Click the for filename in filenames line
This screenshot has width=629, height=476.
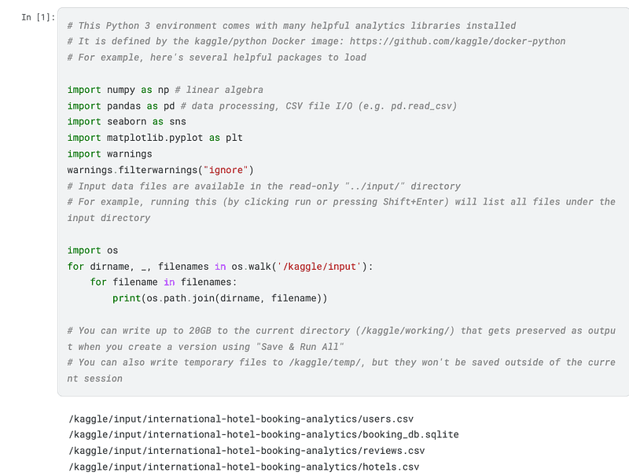164,282
